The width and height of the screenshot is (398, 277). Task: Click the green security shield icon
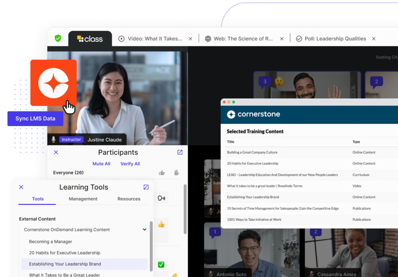(x=58, y=38)
